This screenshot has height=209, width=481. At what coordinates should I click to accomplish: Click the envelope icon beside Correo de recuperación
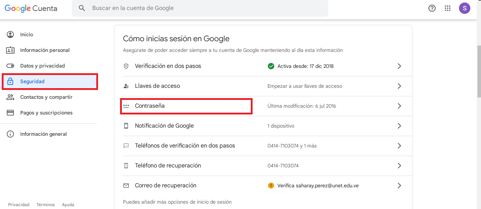point(126,185)
